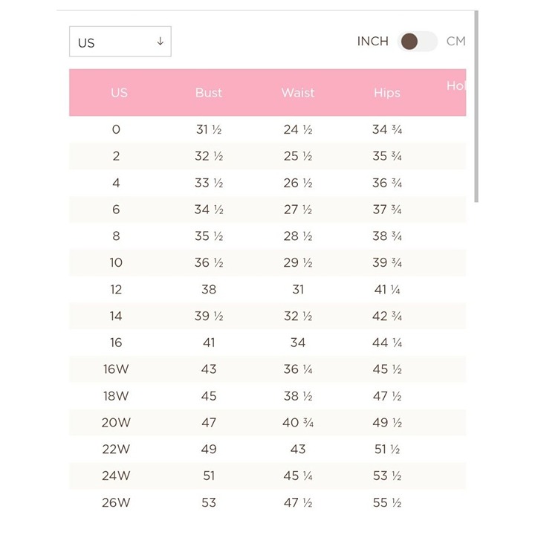The image size is (535, 535).
Task: Toggle the INCH/CM unit switch
Action: click(x=418, y=42)
